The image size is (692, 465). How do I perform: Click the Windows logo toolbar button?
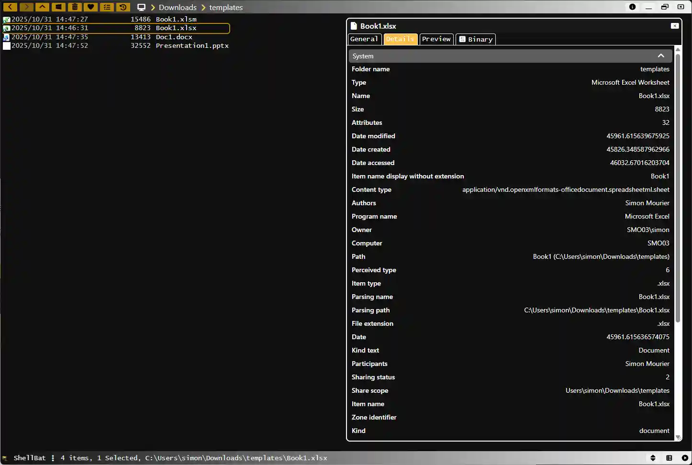(x=58, y=7)
